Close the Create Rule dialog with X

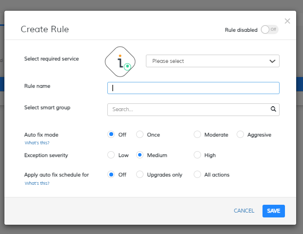[x=287, y=21]
